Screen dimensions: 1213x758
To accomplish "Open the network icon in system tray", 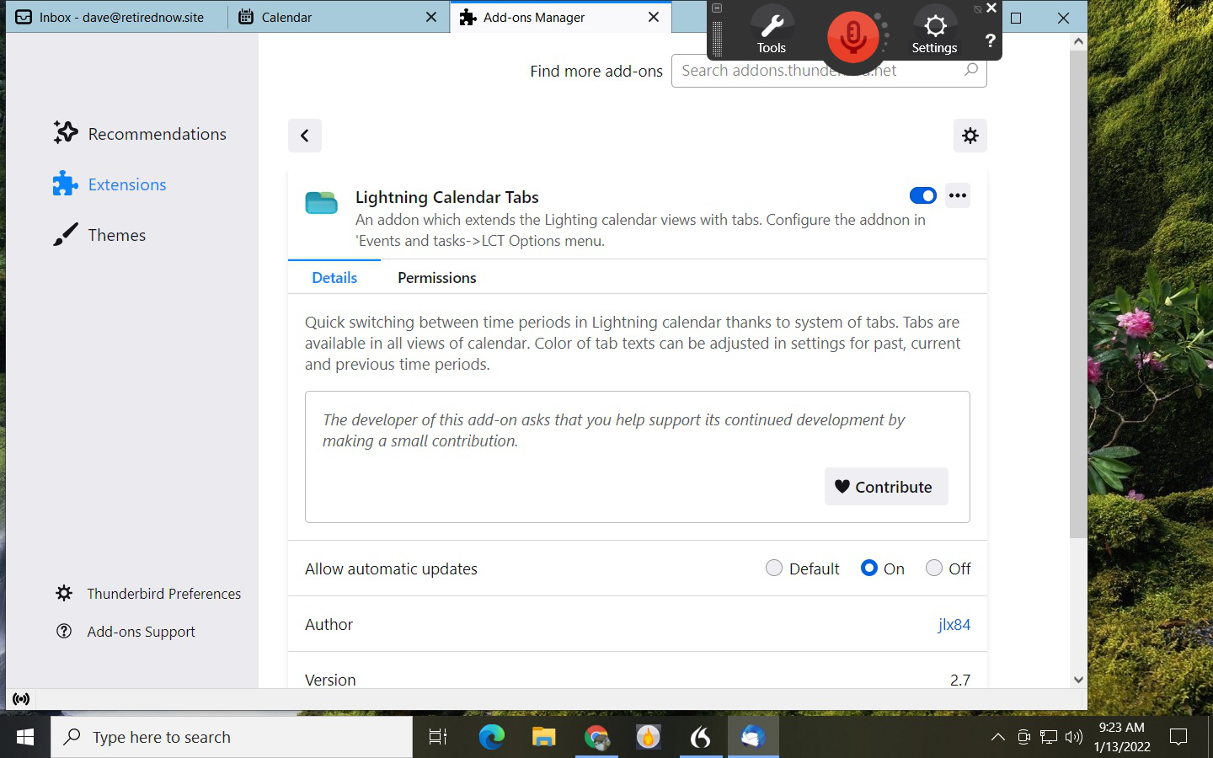I will pyautogui.click(x=1049, y=738).
